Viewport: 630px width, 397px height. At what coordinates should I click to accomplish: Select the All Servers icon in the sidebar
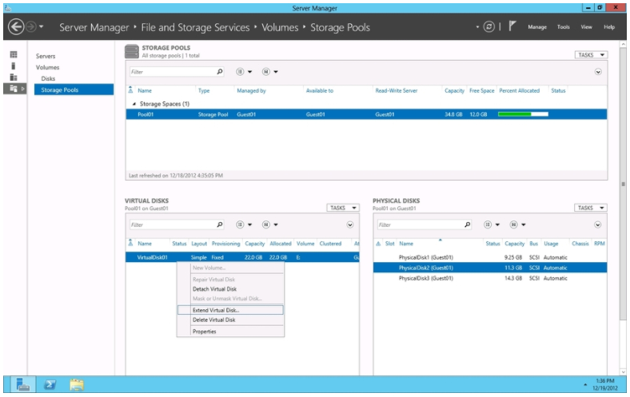[x=14, y=77]
